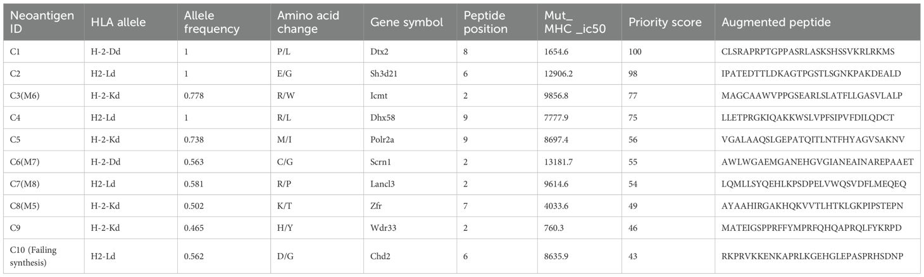
Task: Select the Priority score header
Action: (665, 23)
